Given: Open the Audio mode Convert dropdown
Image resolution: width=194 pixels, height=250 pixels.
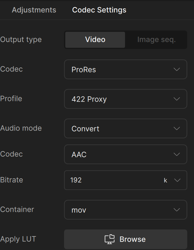Looking at the screenshot, I should pos(120,128).
